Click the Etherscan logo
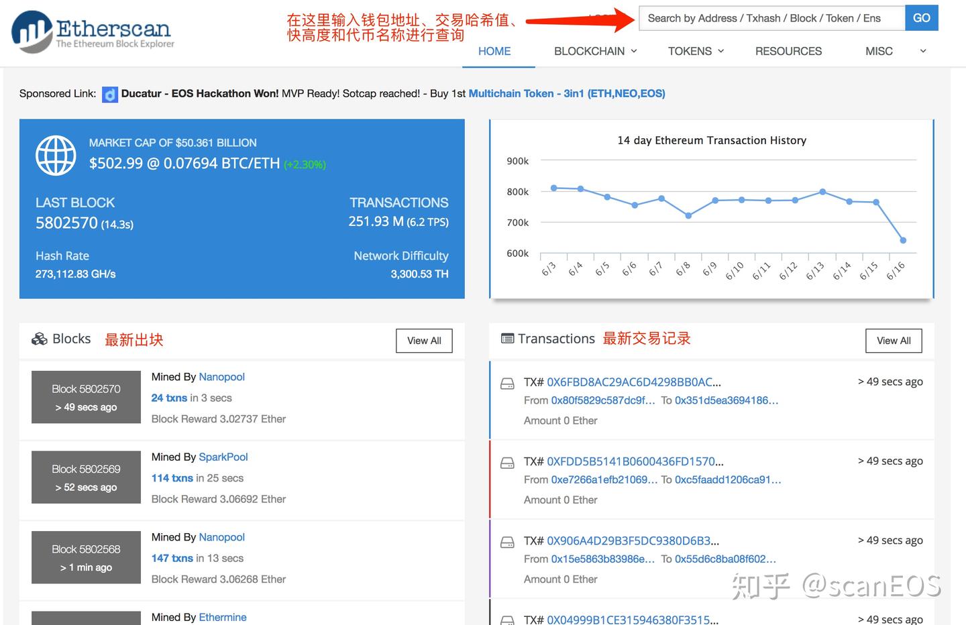The image size is (966, 625). 92,31
